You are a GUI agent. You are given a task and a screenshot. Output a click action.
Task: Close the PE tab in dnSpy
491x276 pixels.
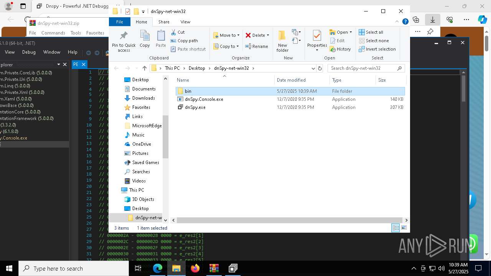click(x=83, y=64)
